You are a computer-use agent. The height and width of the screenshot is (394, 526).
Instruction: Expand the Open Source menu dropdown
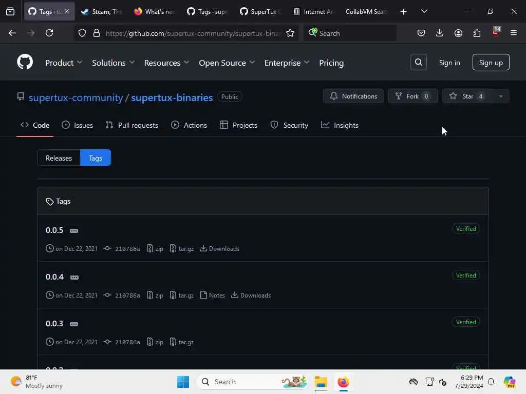pos(227,63)
